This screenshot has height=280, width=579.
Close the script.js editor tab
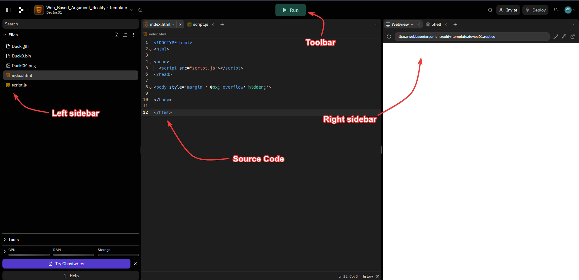click(213, 24)
